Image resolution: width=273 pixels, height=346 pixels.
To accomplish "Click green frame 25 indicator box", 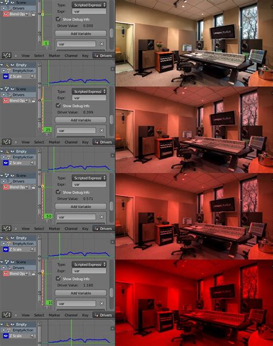I will pos(48,130).
